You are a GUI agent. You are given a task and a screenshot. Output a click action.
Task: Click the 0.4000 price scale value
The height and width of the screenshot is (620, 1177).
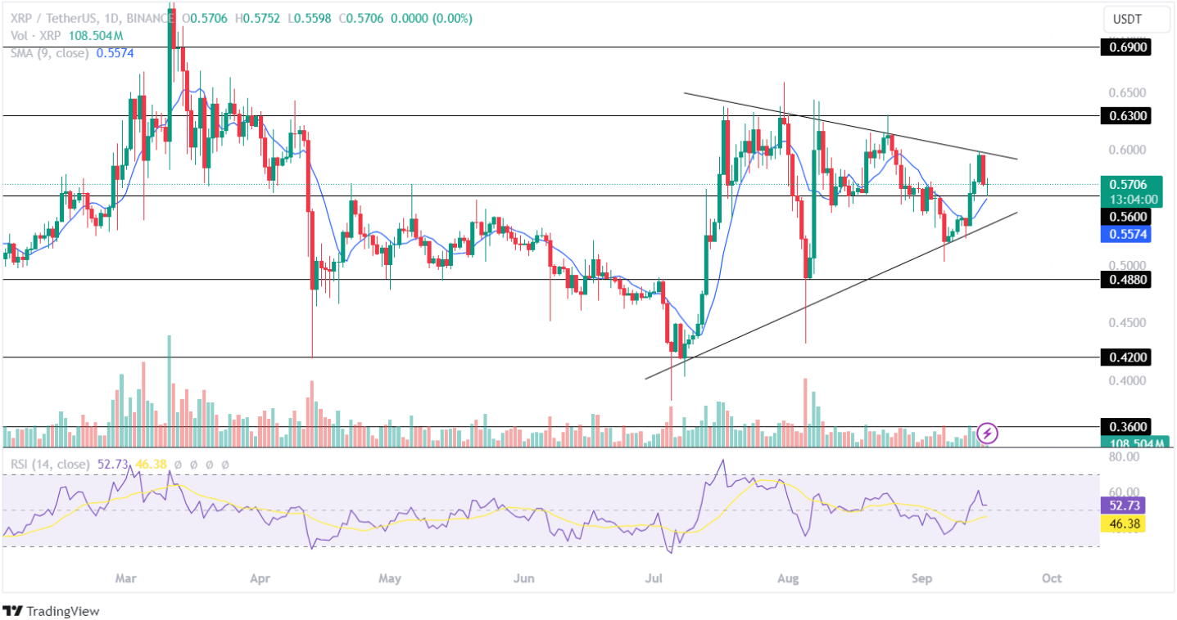click(x=1125, y=381)
